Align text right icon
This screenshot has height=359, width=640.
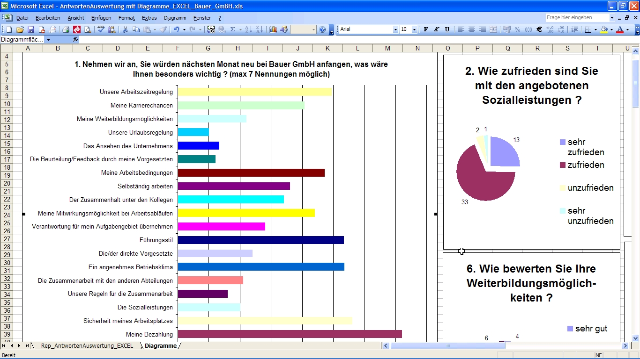click(483, 29)
